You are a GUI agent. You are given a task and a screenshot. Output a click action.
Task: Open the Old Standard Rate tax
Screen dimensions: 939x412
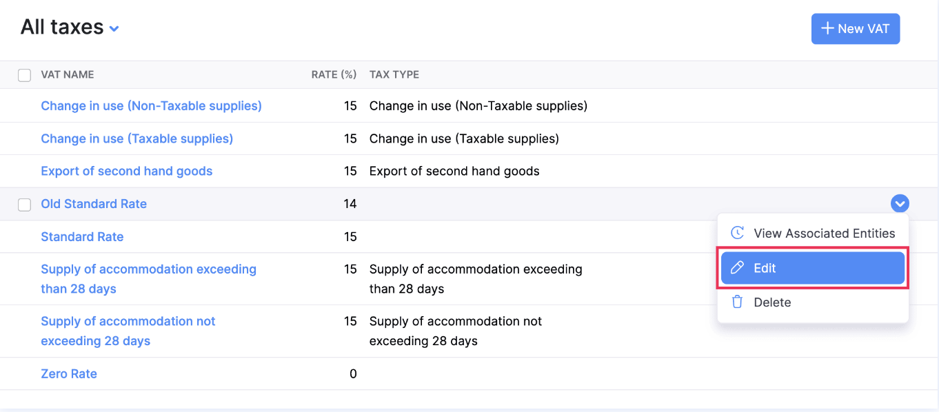(x=94, y=204)
